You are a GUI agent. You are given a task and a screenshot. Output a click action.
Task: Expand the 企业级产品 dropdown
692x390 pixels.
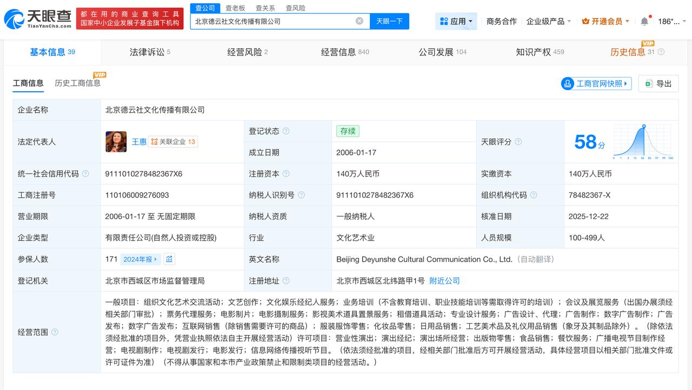click(x=549, y=22)
